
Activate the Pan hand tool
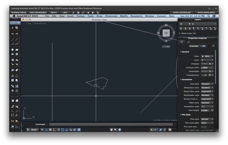click(111, 130)
